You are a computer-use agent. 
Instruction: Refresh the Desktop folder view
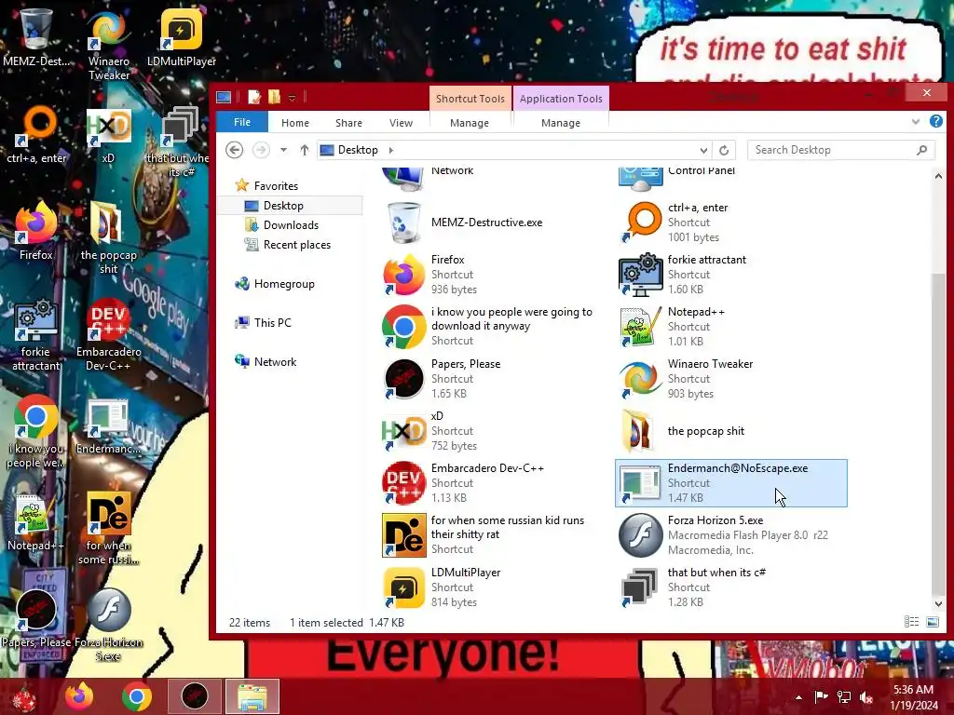(x=724, y=150)
